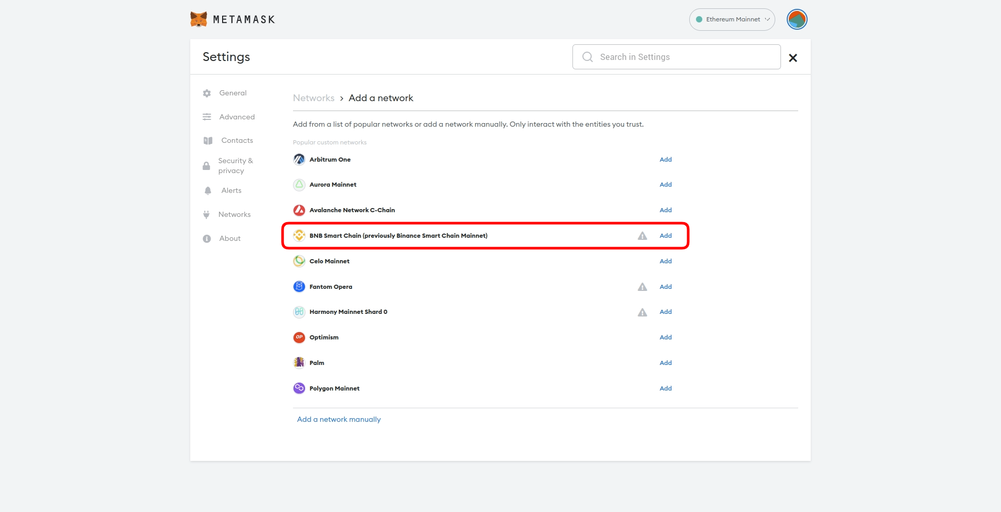This screenshot has height=512, width=1001.
Task: Add the BNB Smart Chain network
Action: [x=665, y=236]
